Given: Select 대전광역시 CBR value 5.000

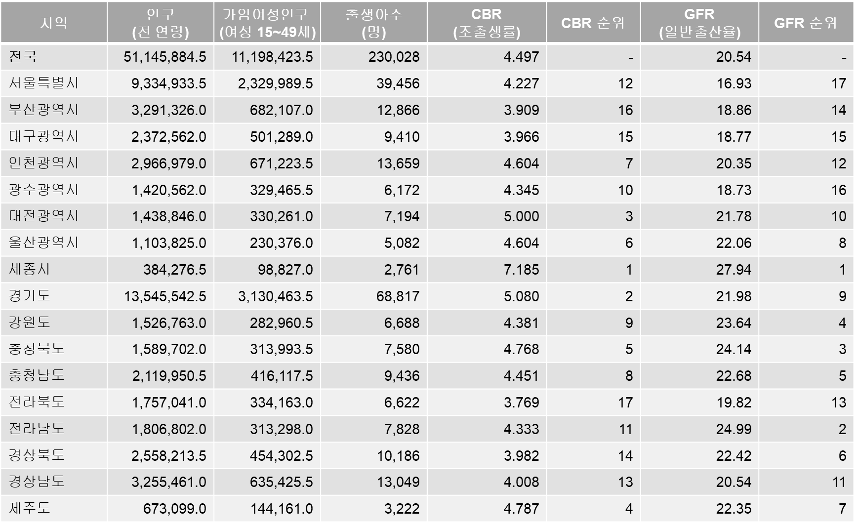Looking at the screenshot, I should (521, 216).
